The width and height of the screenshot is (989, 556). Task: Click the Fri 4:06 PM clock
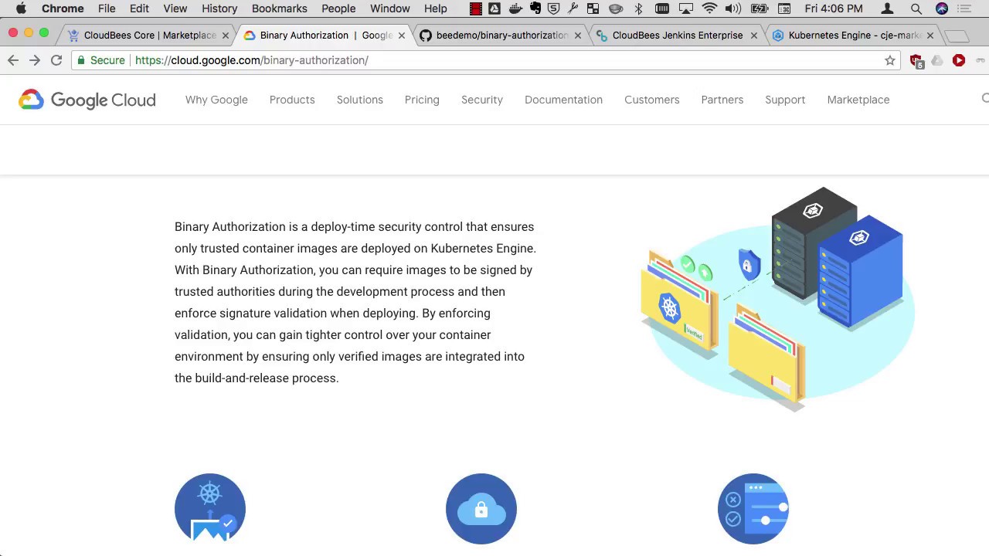834,8
